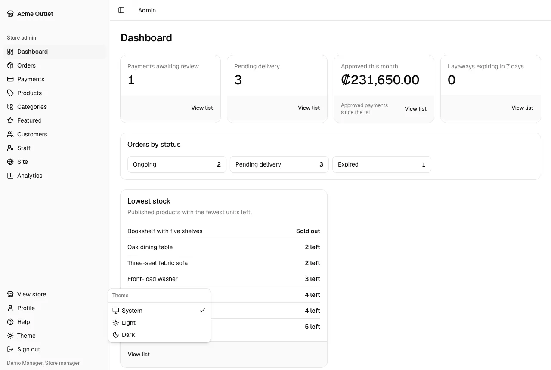551x370 pixels.
Task: View list for Approved this month
Action: point(415,109)
